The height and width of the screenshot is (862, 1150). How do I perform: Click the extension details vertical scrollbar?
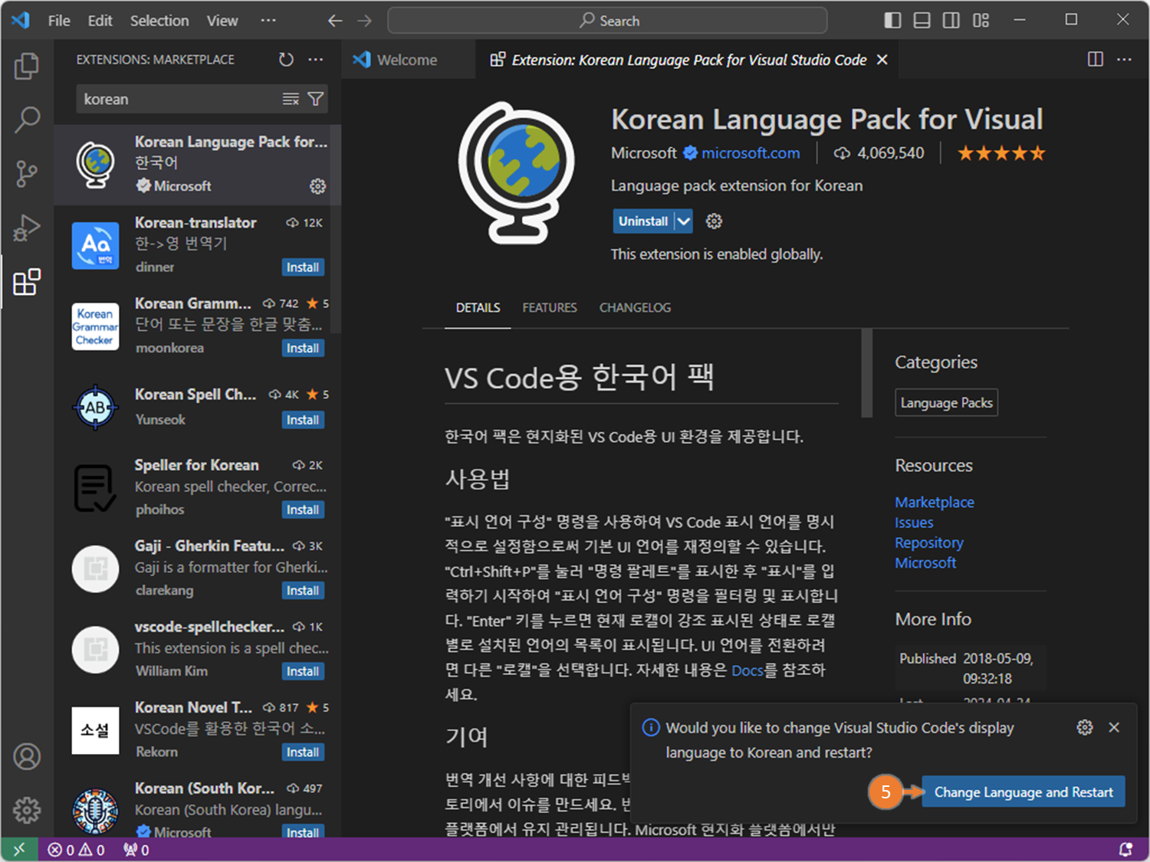tap(867, 373)
